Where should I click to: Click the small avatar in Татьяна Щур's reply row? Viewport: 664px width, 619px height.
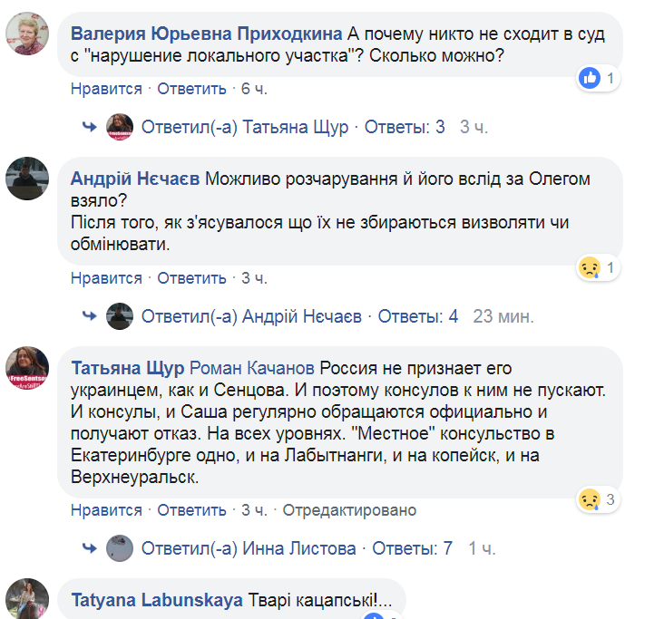(x=120, y=127)
